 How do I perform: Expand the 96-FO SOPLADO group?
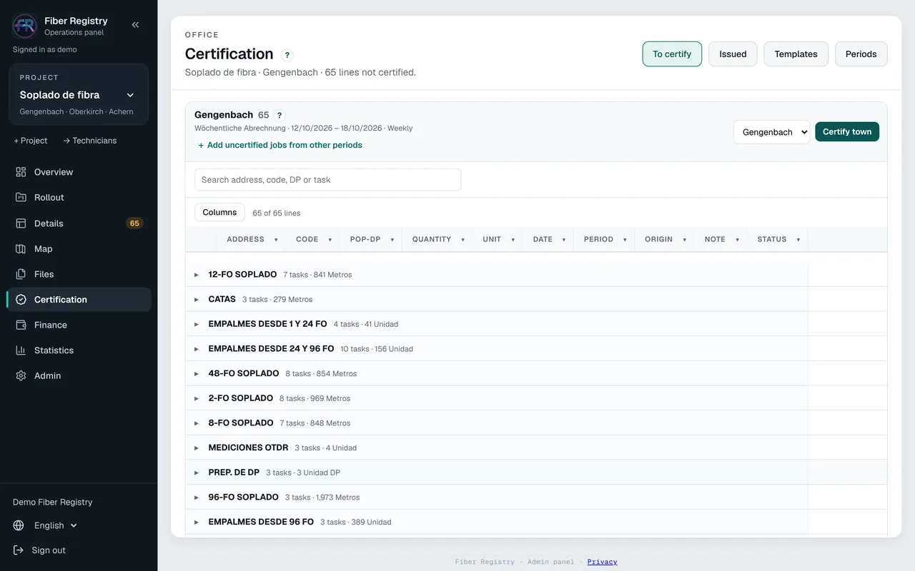click(x=197, y=497)
